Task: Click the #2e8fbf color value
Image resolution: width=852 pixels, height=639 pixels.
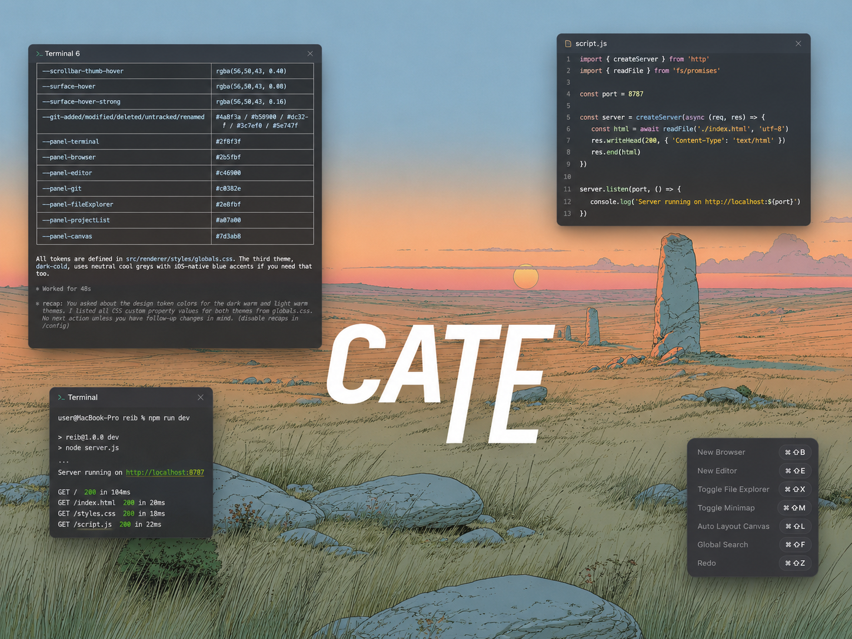Action: [228, 204]
